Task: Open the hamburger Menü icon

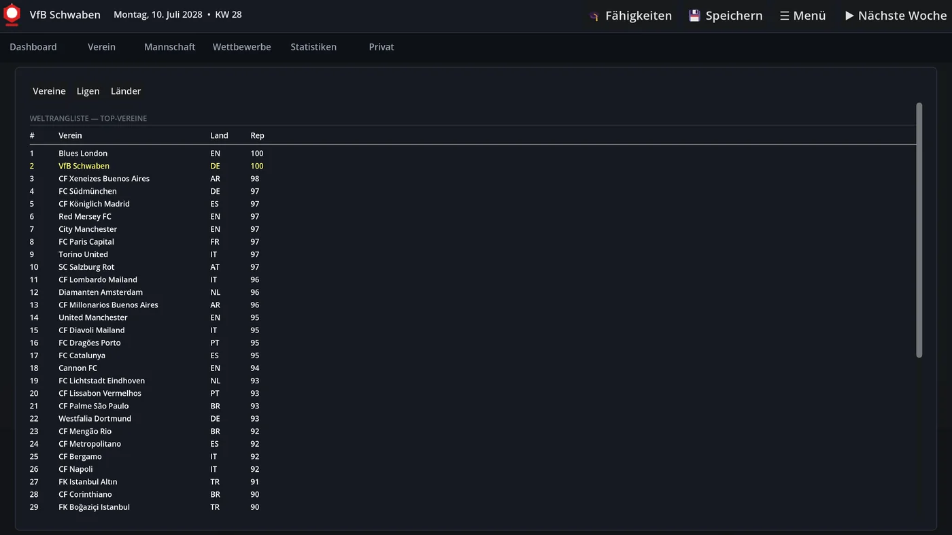Action: pyautogui.click(x=784, y=16)
